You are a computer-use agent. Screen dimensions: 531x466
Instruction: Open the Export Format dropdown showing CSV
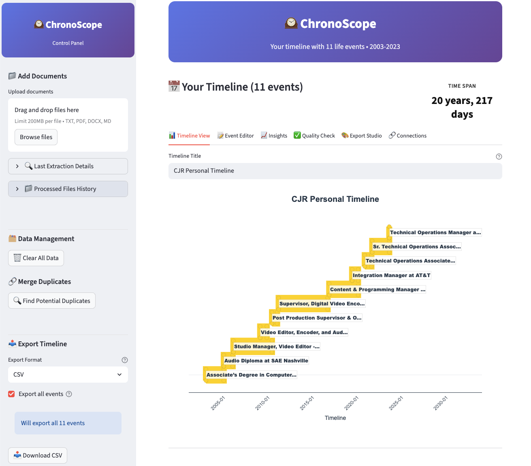[68, 375]
